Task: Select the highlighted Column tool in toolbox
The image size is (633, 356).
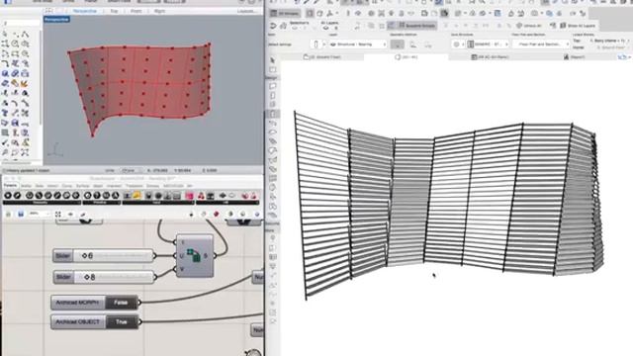Action: tap(273, 115)
